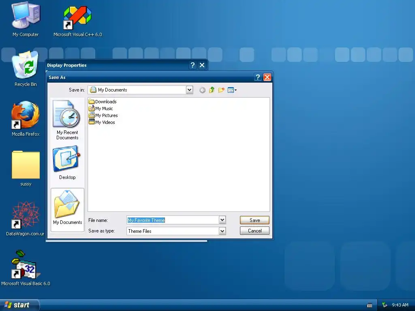
Task: Select the Recycle Bin icon
Action: click(26, 69)
